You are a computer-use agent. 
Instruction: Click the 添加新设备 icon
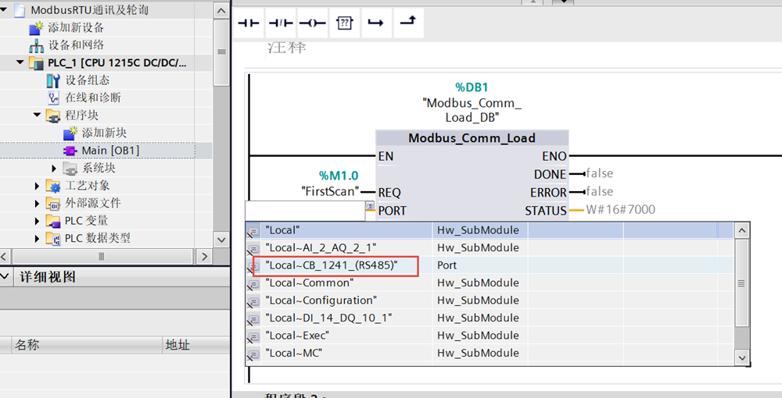click(36, 28)
